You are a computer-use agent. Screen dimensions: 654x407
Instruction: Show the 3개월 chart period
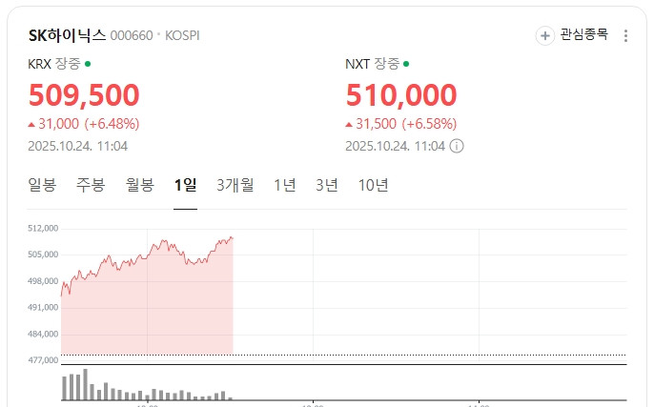coord(235,185)
